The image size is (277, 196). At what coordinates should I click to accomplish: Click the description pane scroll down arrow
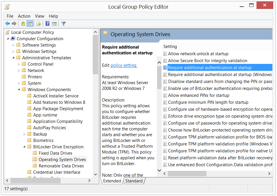[159, 170]
